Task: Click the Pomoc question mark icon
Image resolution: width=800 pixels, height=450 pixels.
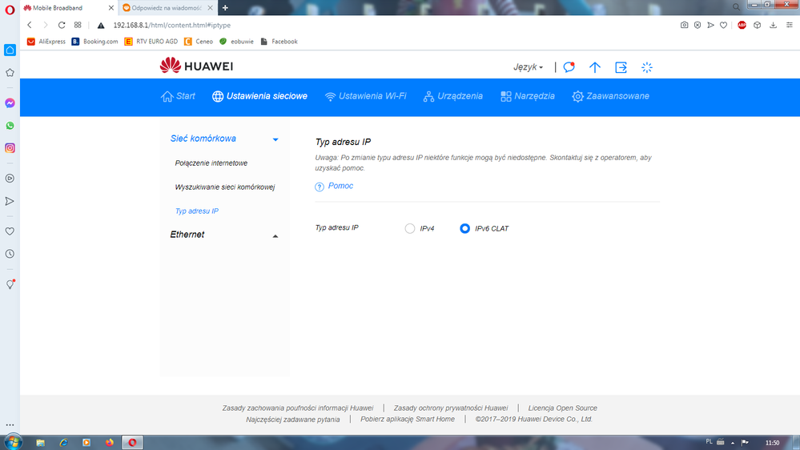Action: coord(320,187)
